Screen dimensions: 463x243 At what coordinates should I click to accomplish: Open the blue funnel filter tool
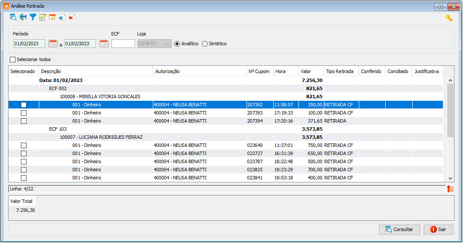tap(33, 17)
